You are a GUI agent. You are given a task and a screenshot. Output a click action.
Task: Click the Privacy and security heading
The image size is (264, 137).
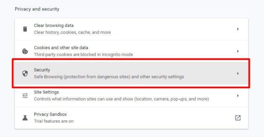(x=37, y=9)
